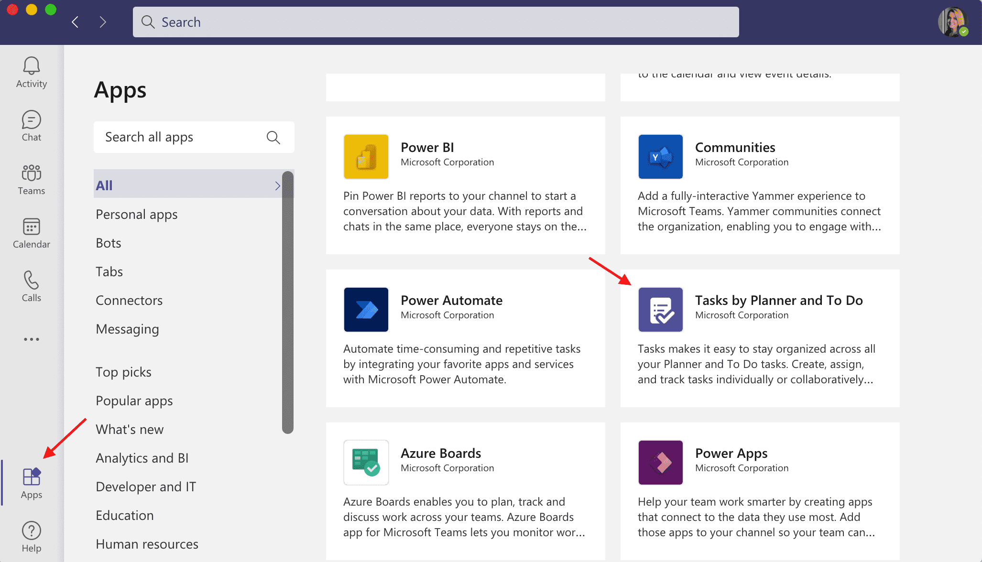Click the top Search bar

436,22
